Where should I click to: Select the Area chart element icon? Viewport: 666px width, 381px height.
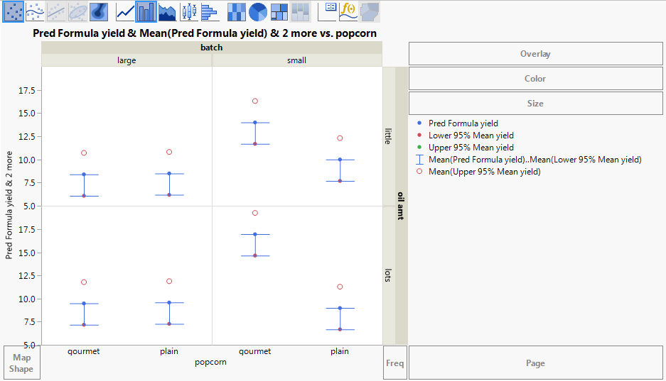coord(167,11)
